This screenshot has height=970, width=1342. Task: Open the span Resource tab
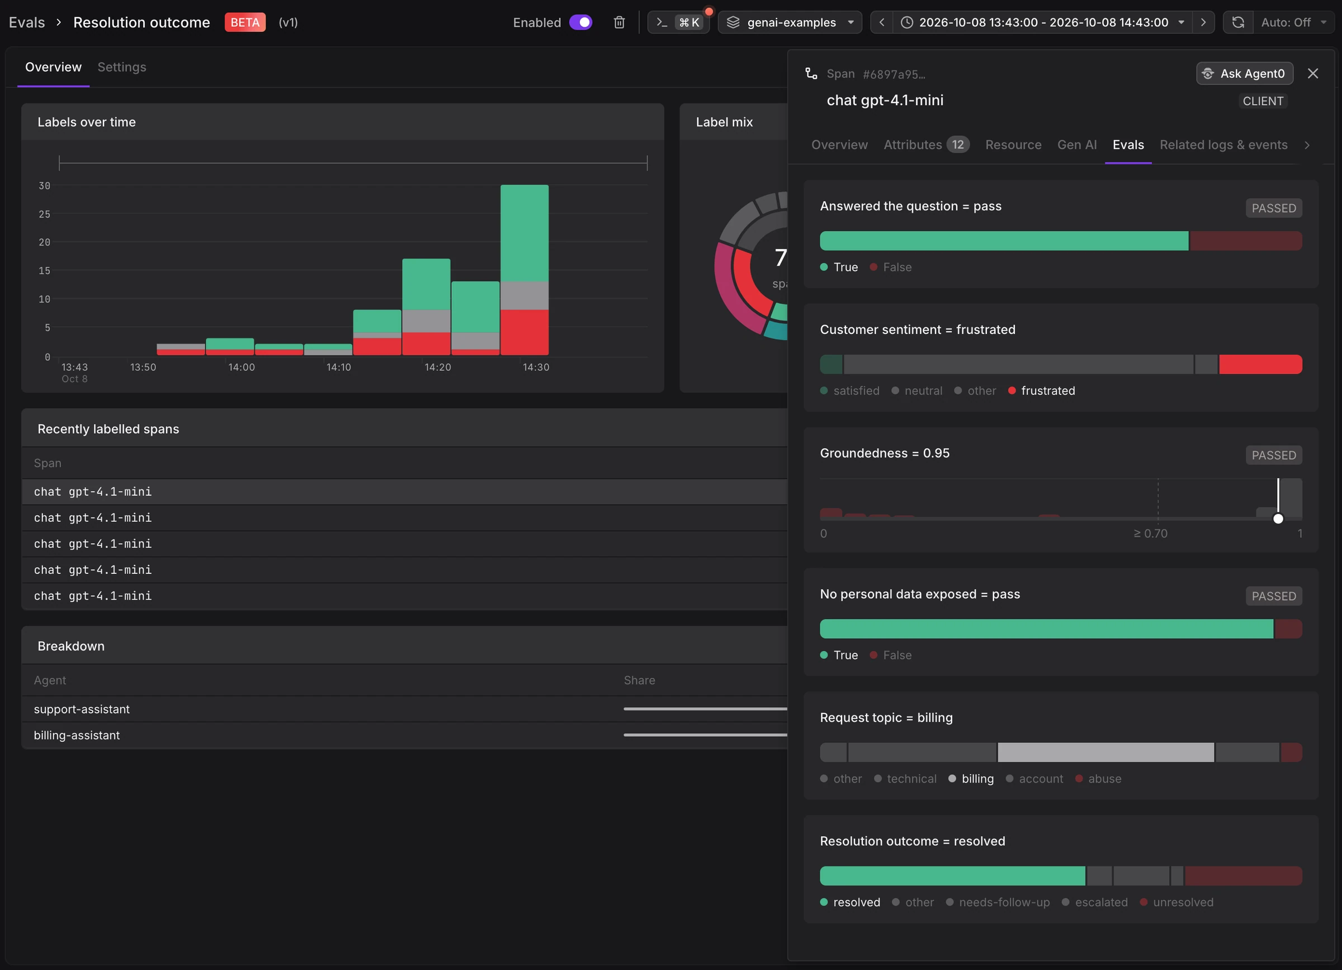(1013, 145)
